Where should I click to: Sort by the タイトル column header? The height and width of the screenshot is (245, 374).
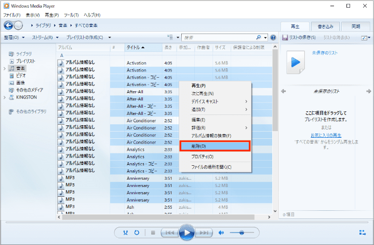click(x=143, y=48)
